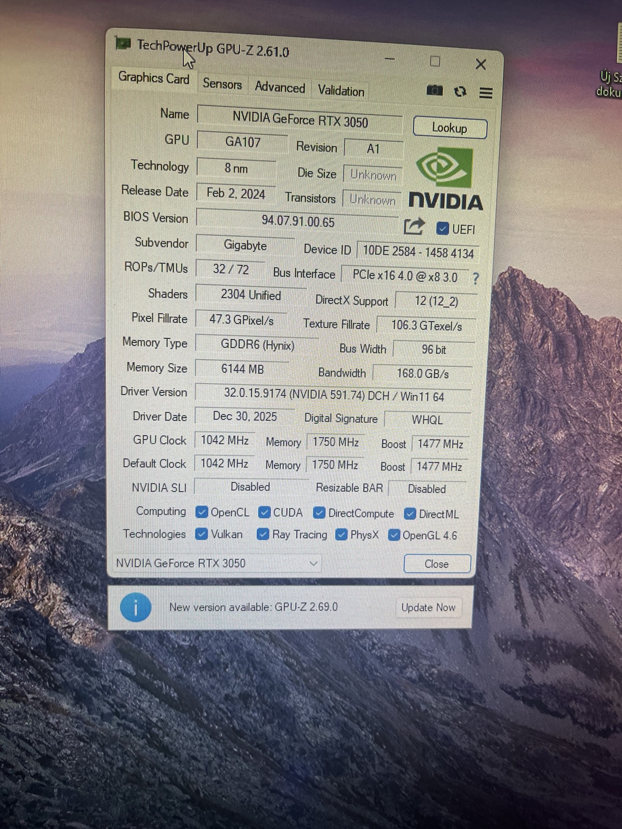The width and height of the screenshot is (622, 829).
Task: Click GPU Clock value 1042 MHz
Action: click(x=224, y=440)
